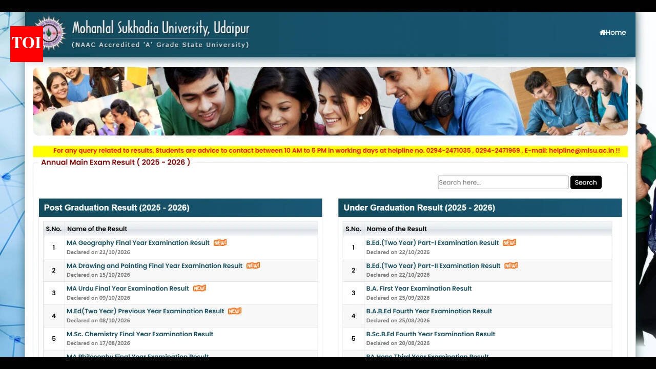Click NEW badge beside MA Drawing and Painting
This screenshot has height=369, width=656.
pos(253,265)
